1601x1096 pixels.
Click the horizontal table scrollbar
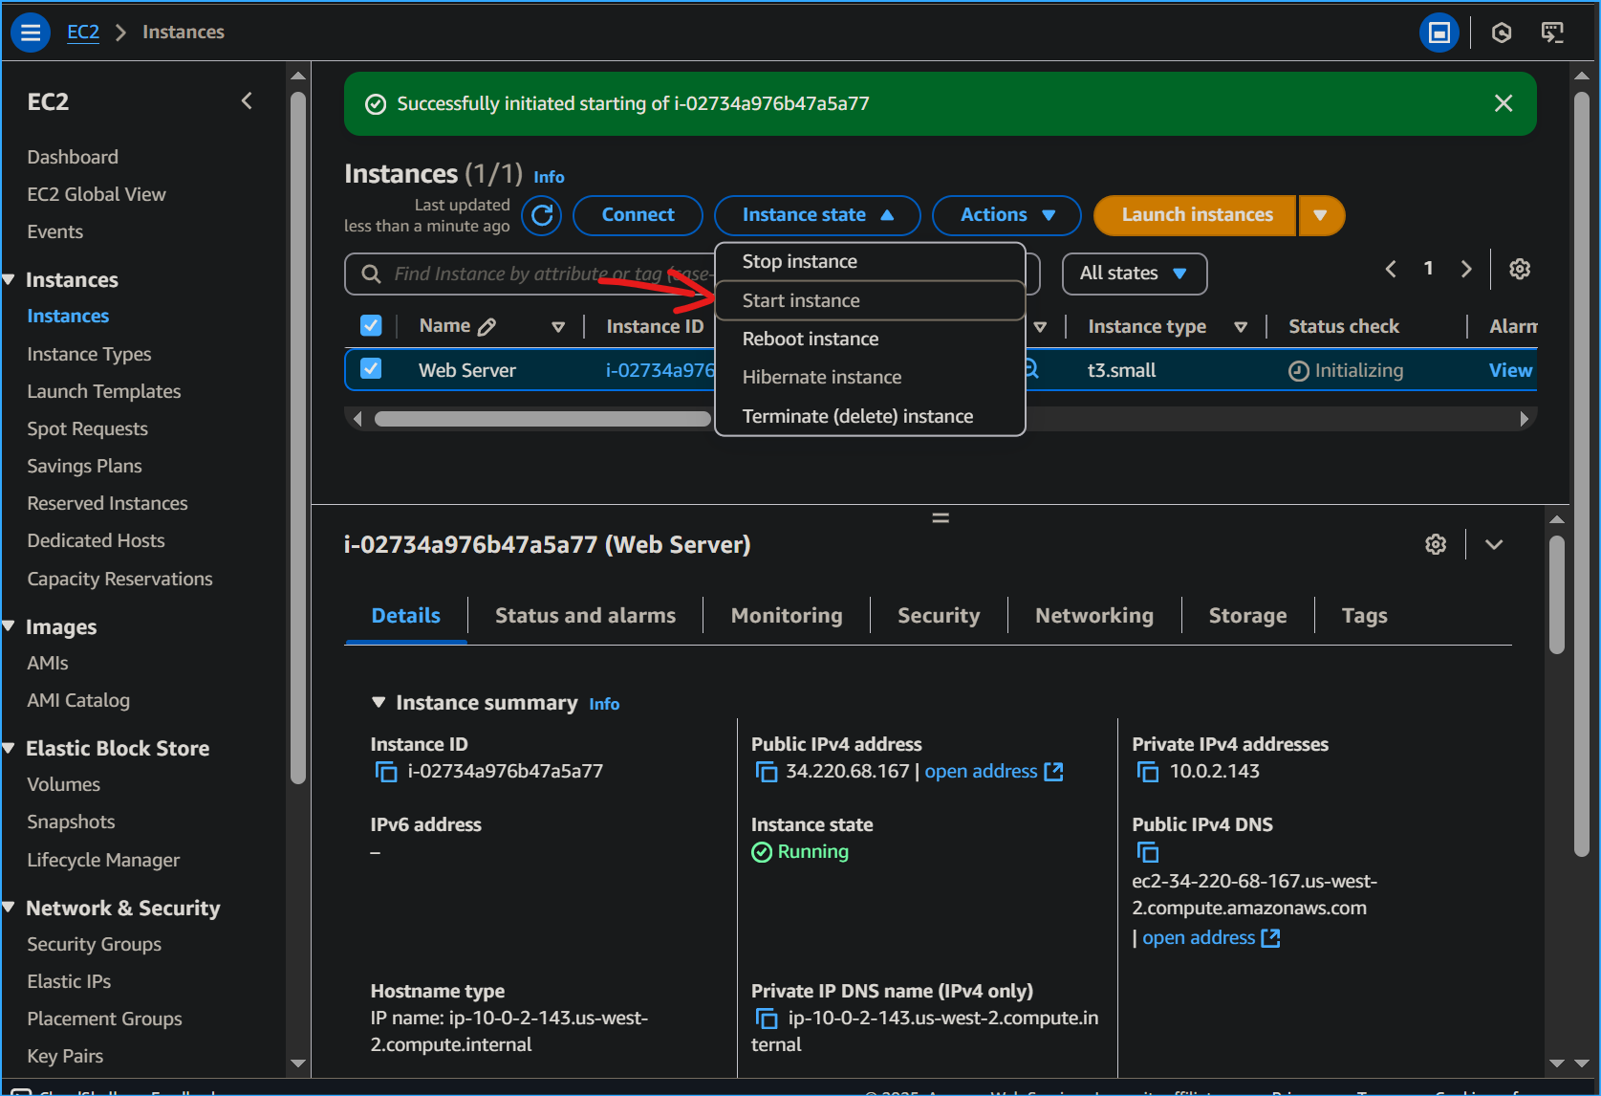pos(542,419)
